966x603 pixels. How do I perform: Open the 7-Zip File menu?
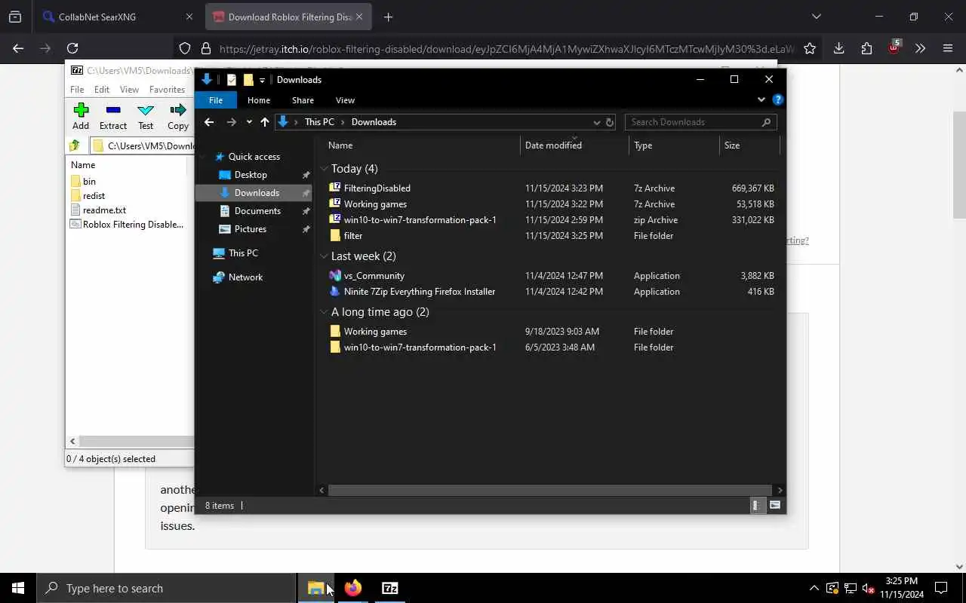tap(77, 89)
